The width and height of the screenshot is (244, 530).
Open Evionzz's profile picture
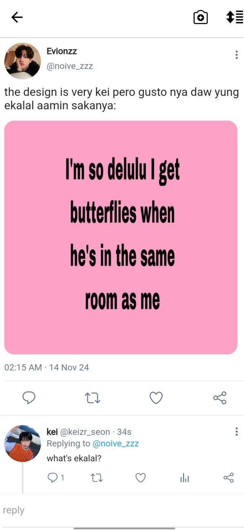tap(22, 61)
